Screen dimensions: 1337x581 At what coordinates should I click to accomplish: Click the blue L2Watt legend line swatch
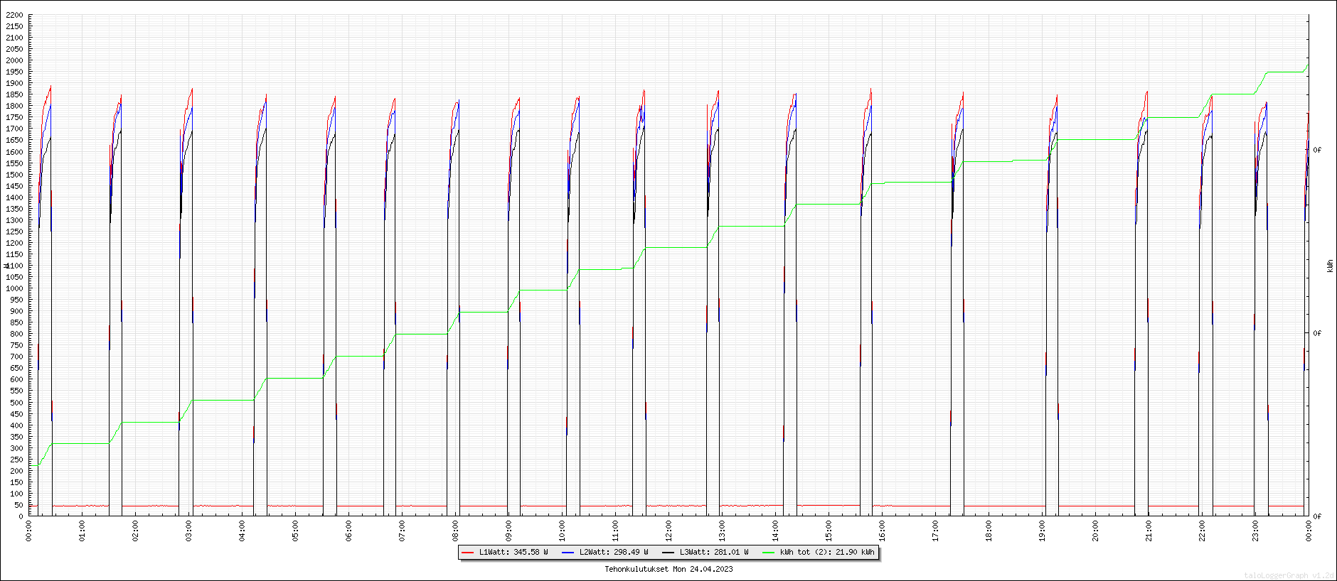point(568,552)
